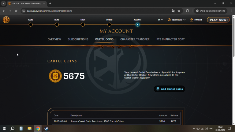Open the CHARACTER TRANSFER tab
Image resolution: width=235 pixels, height=132 pixels.
(x=135, y=39)
